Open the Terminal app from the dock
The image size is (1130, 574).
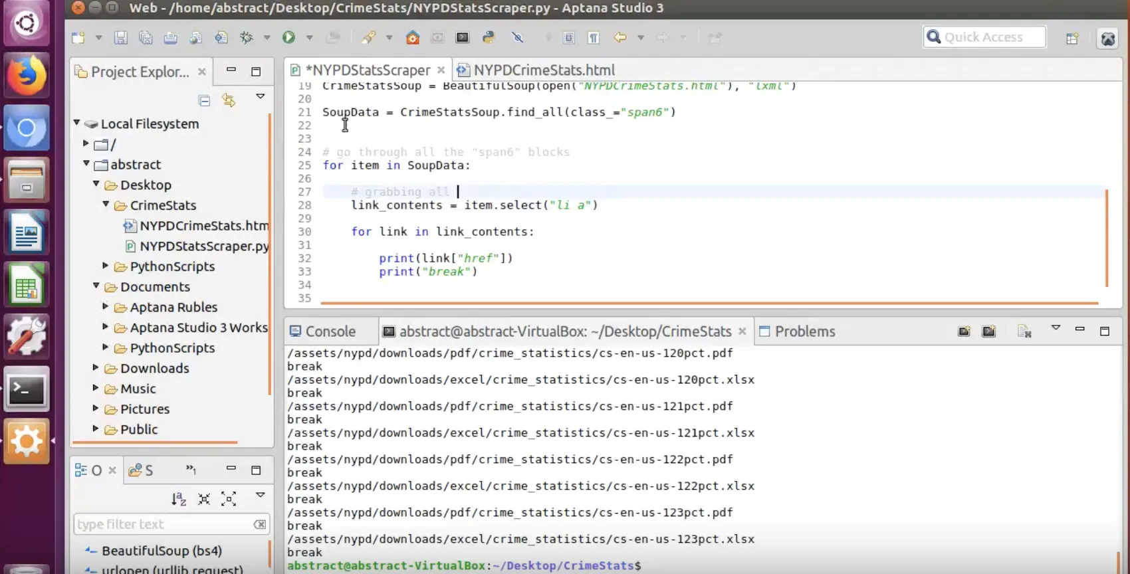coord(27,389)
